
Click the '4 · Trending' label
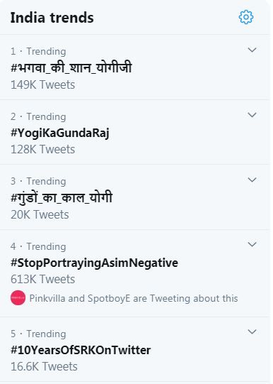pyautogui.click(x=38, y=246)
